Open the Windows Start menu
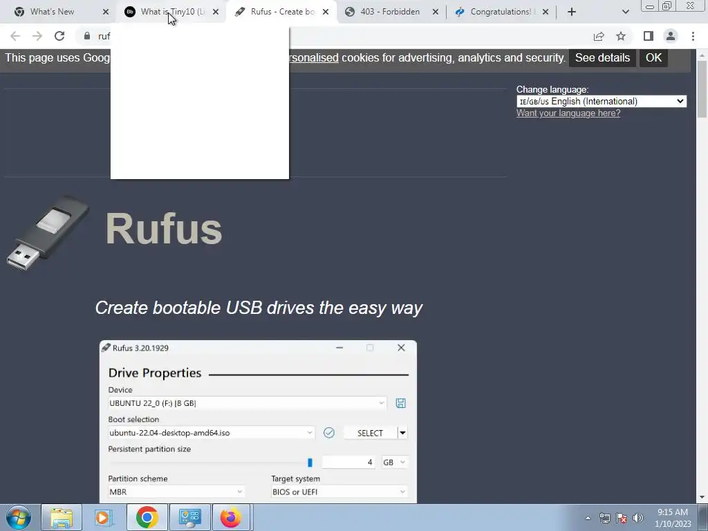 (19, 517)
